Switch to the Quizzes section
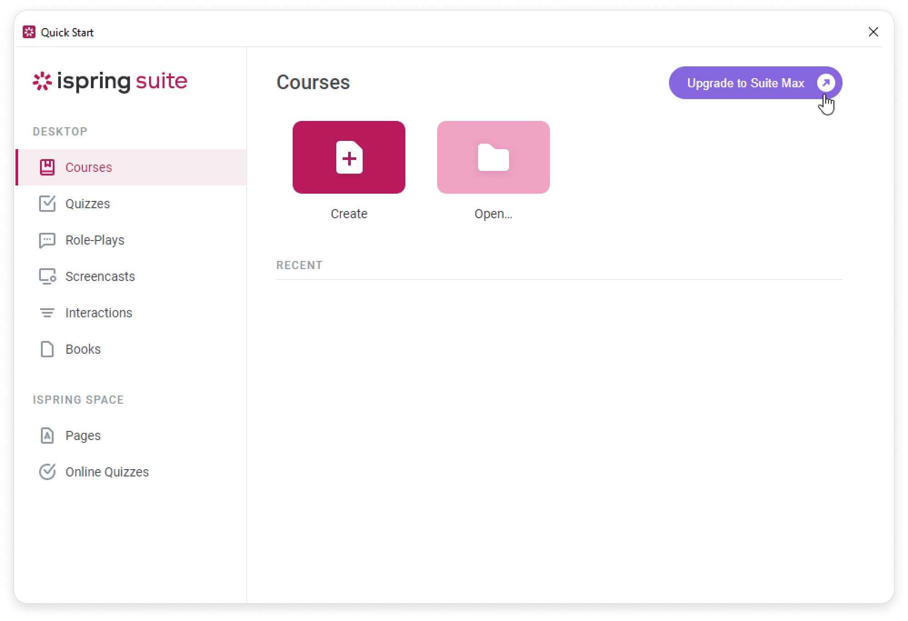This screenshot has width=908, height=621. click(x=87, y=203)
